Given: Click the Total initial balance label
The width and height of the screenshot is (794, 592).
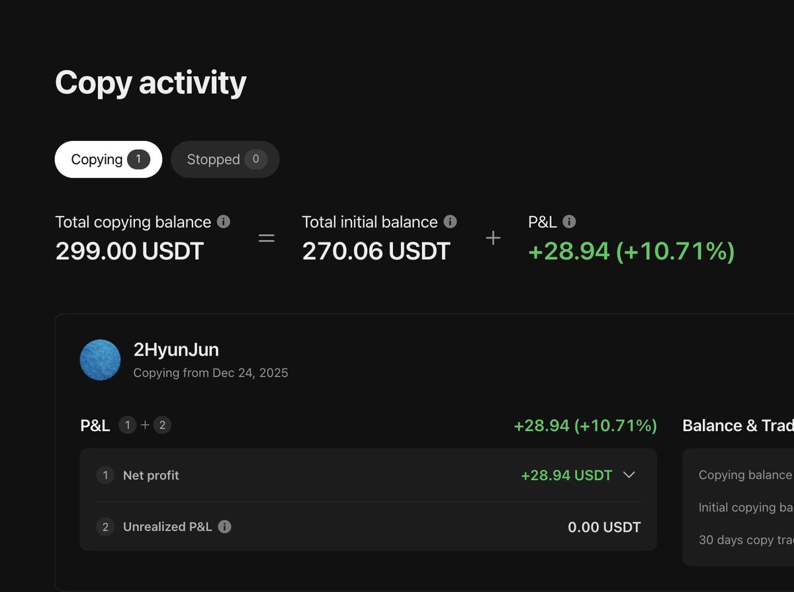Looking at the screenshot, I should click(370, 222).
